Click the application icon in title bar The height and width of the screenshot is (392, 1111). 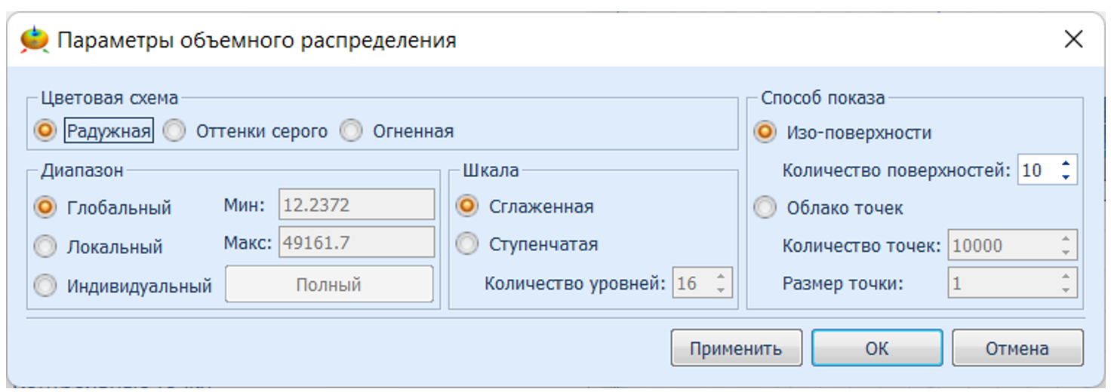pyautogui.click(x=34, y=39)
